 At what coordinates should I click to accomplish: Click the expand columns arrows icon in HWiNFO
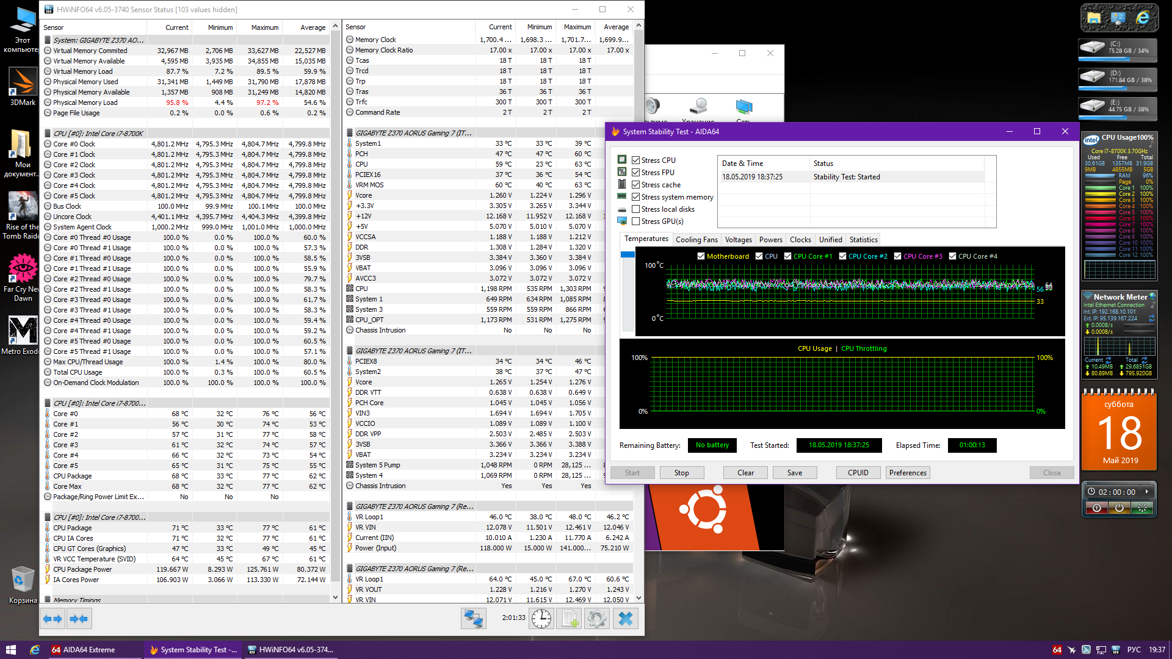52,619
